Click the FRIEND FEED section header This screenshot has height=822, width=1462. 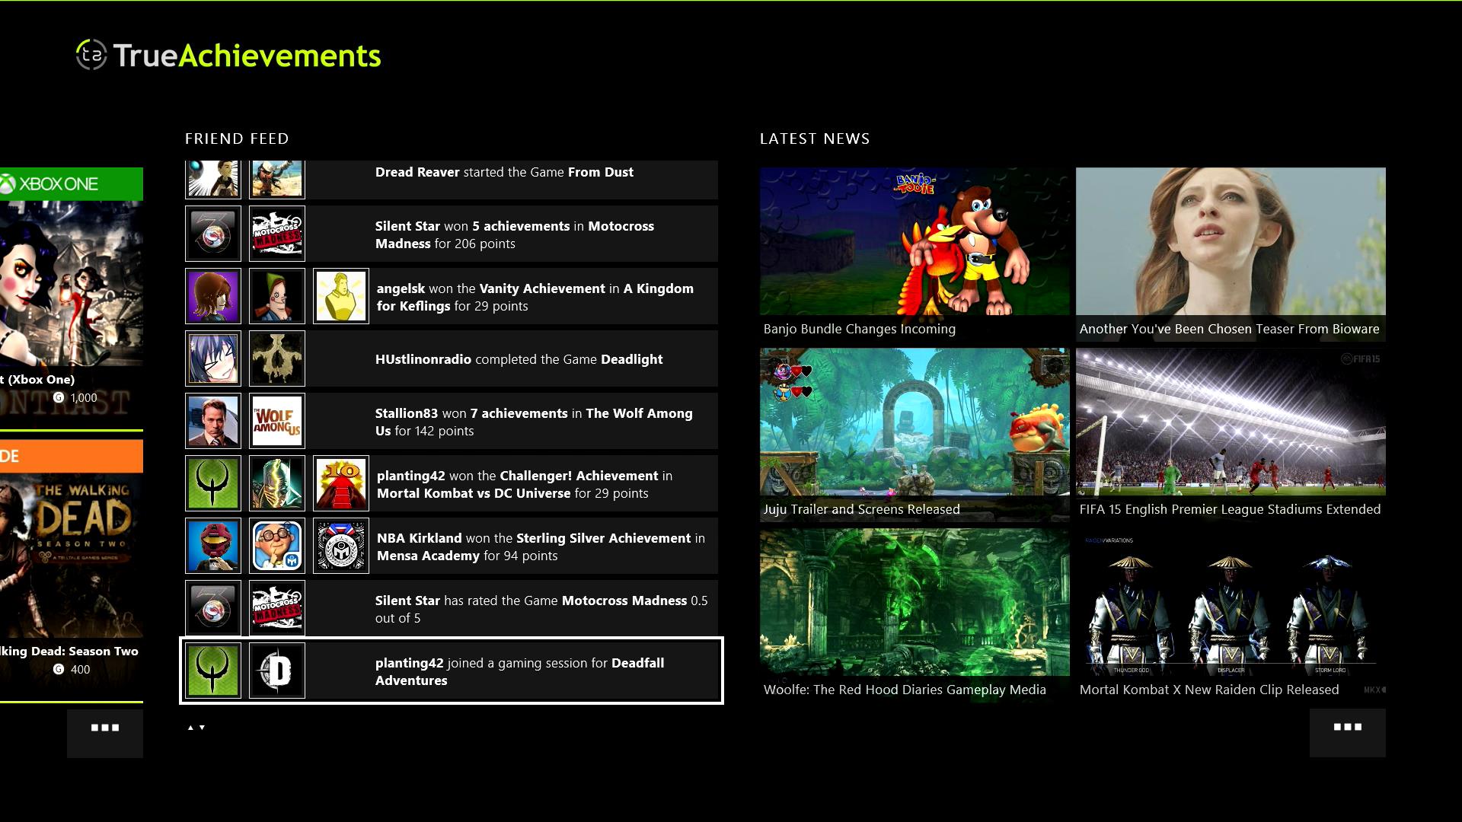pos(237,139)
